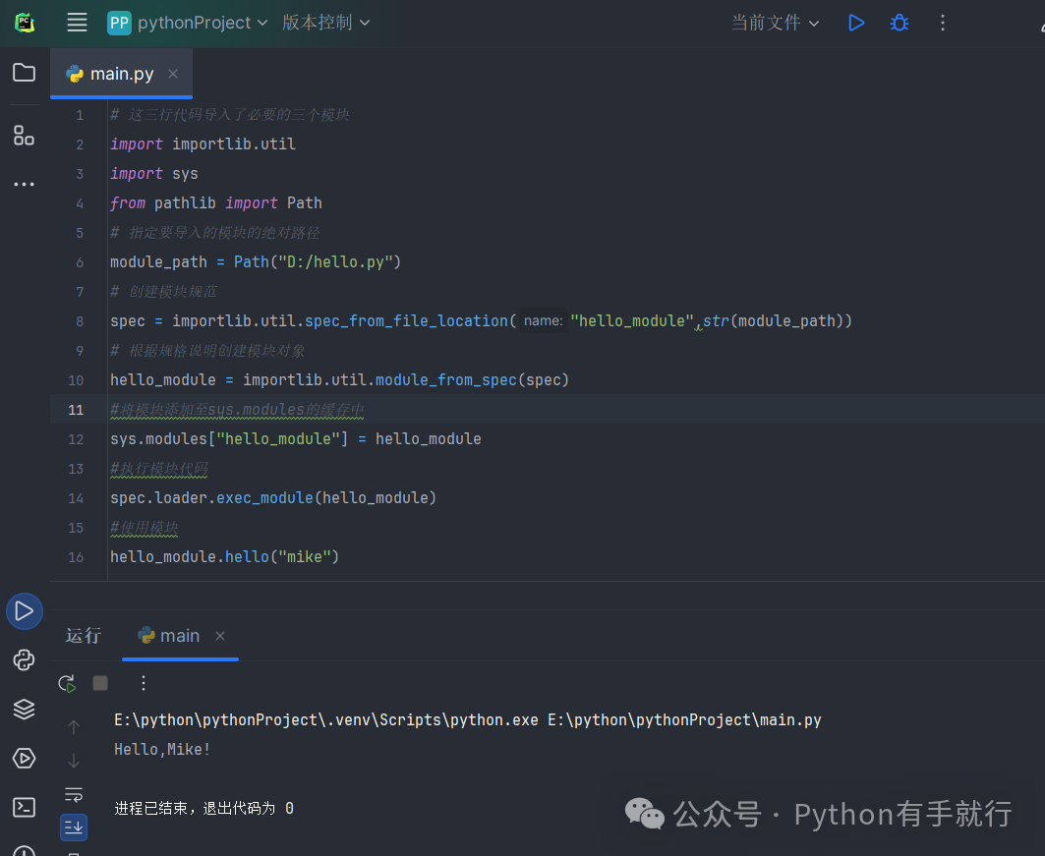
Task: Click line number 11 in gutter
Action: [76, 410]
